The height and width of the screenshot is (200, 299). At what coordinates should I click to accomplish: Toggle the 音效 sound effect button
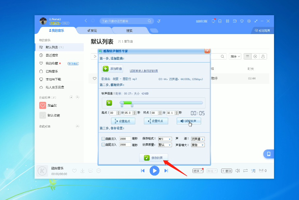(226, 171)
